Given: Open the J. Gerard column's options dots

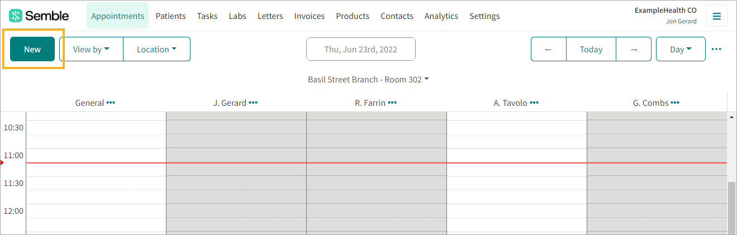Looking at the screenshot, I should pyautogui.click(x=253, y=102).
